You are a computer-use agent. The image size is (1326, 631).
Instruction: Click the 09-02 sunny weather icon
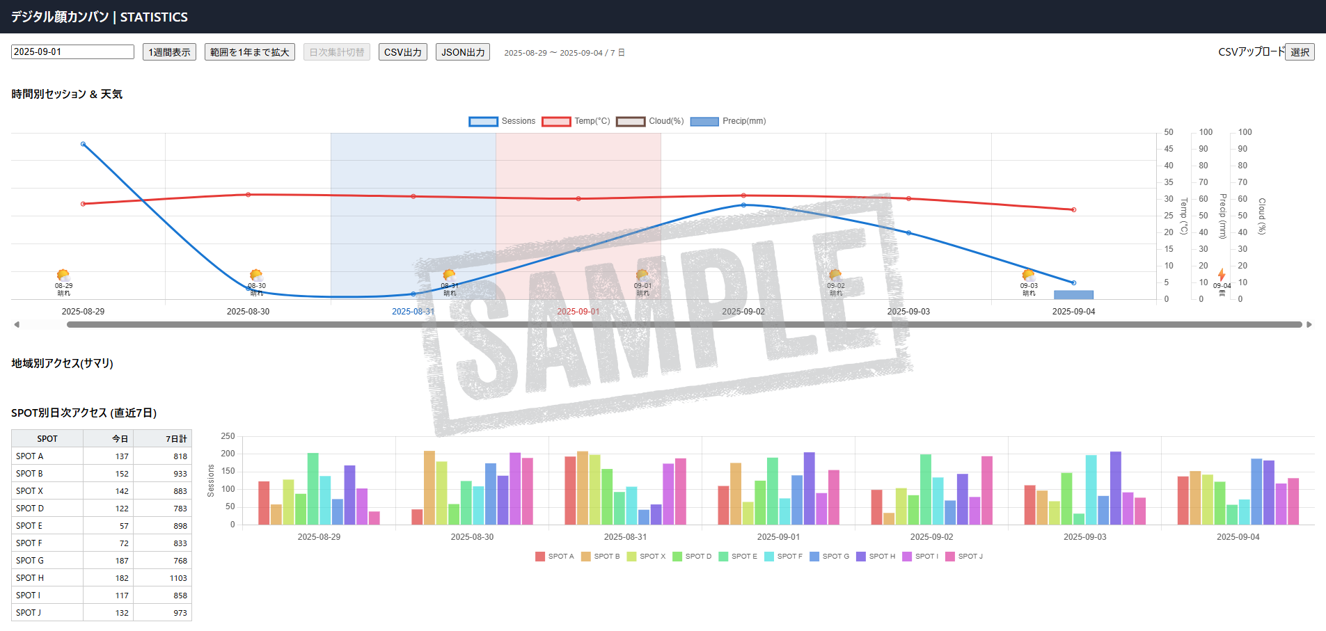pyautogui.click(x=835, y=275)
